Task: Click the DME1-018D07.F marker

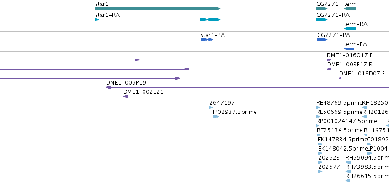Action: pos(340,78)
